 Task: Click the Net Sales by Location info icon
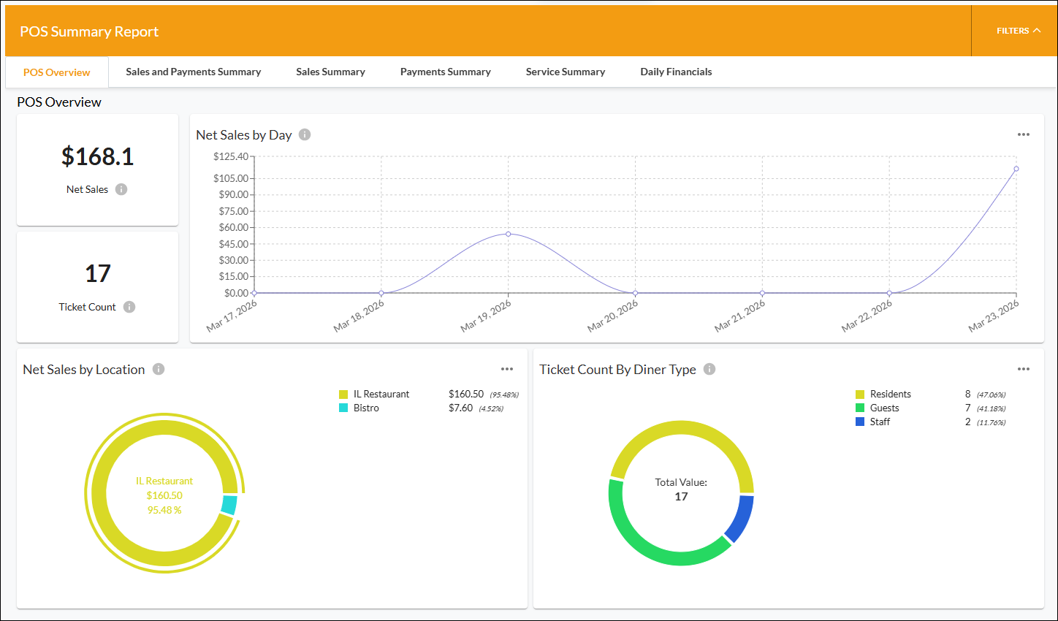(x=159, y=369)
